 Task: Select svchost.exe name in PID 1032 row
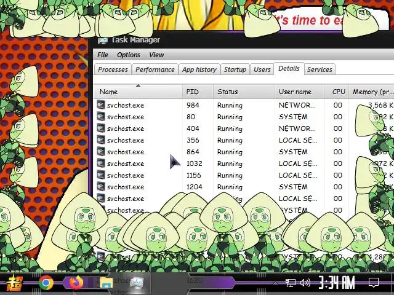[126, 164]
